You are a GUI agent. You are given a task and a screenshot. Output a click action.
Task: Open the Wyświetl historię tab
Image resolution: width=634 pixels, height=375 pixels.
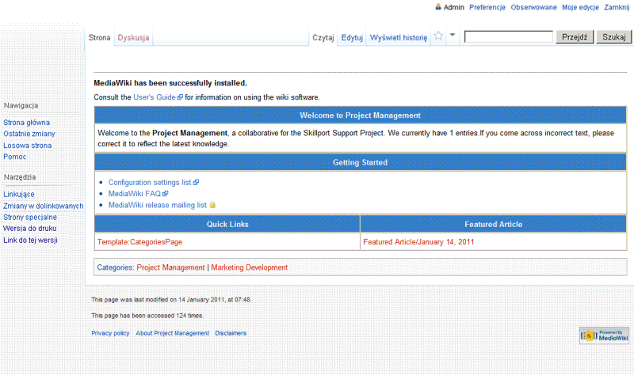[x=399, y=37]
